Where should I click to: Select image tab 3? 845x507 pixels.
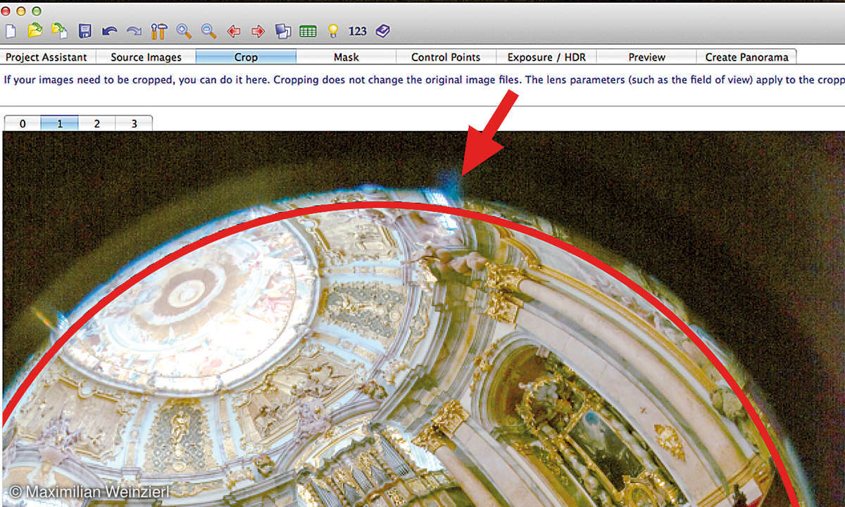click(x=134, y=123)
